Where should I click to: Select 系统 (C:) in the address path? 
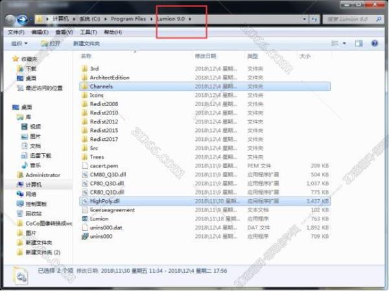tap(90, 19)
